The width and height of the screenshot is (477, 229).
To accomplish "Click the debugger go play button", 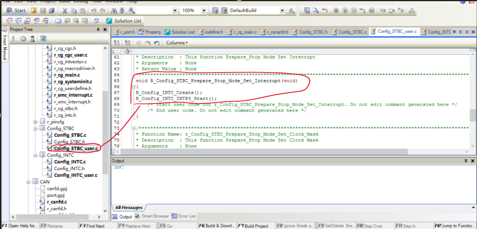I will click(344, 11).
